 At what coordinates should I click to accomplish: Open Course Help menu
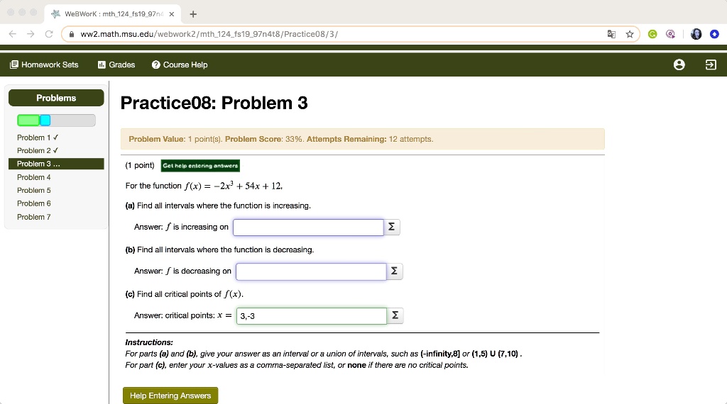pos(180,64)
